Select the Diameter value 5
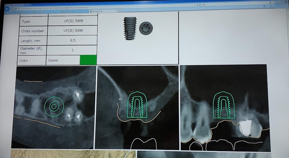This screenshot has width=289, height=158. [72, 50]
